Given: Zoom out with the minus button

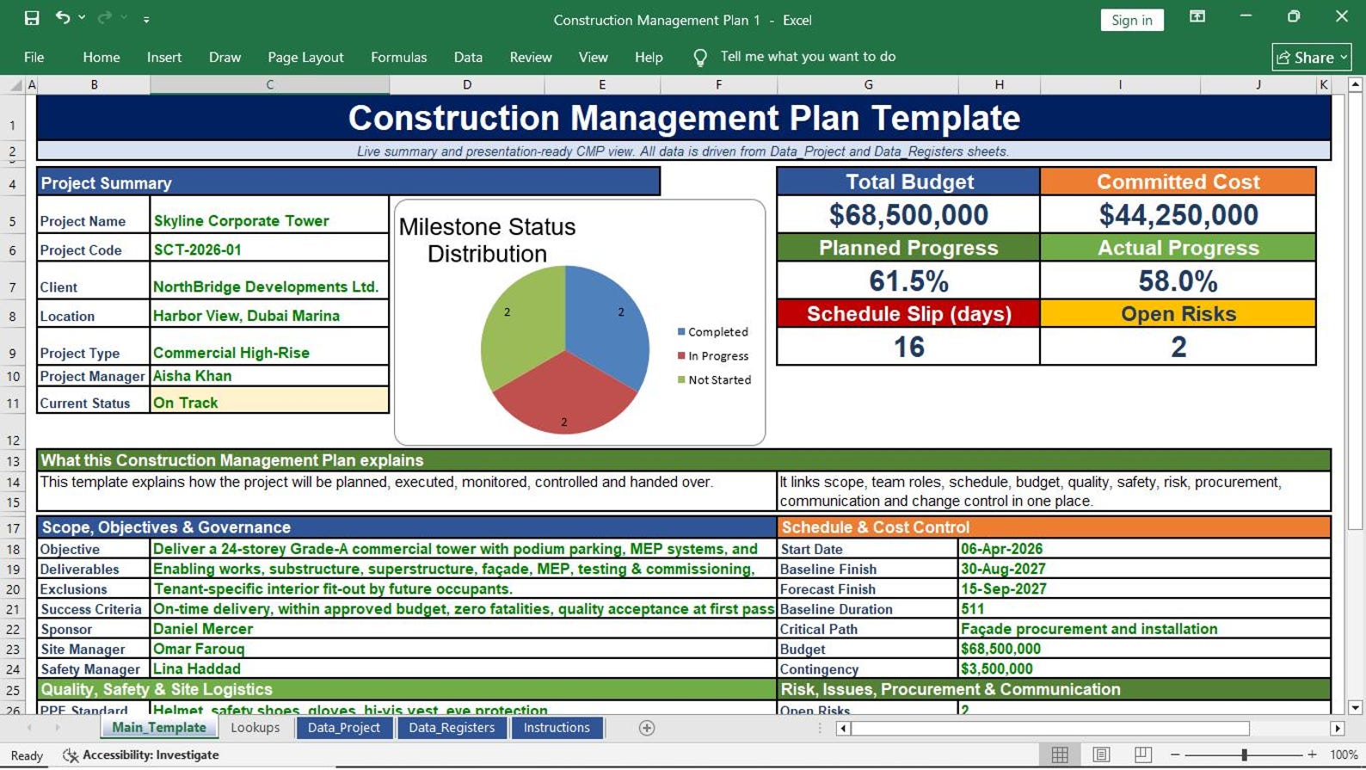Looking at the screenshot, I should pos(1175,755).
